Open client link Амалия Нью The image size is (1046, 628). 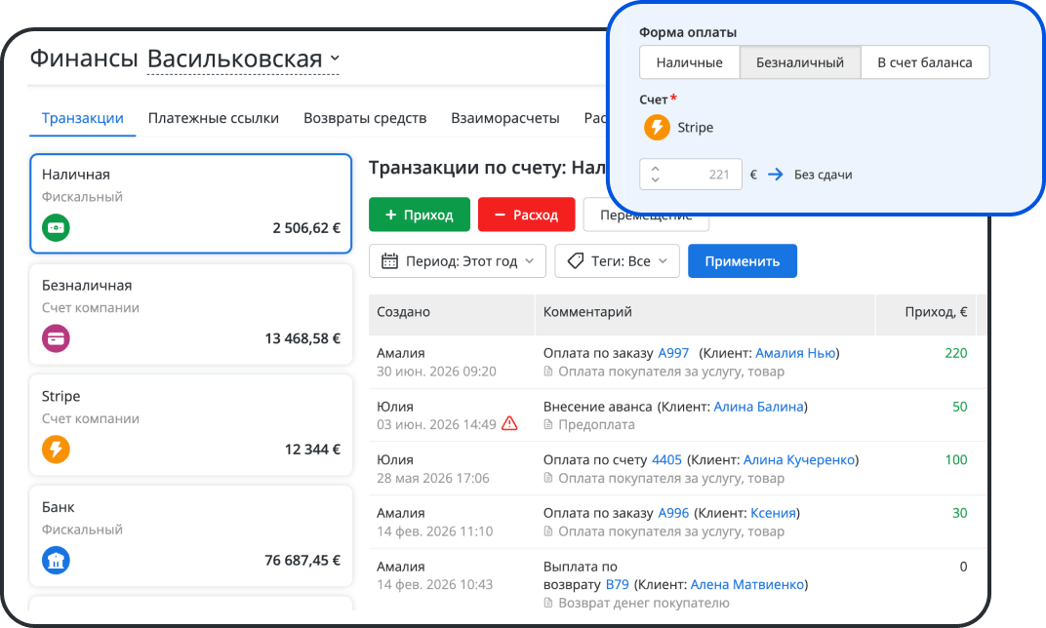point(795,353)
